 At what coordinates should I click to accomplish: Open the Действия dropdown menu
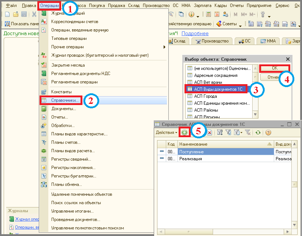click(167, 132)
